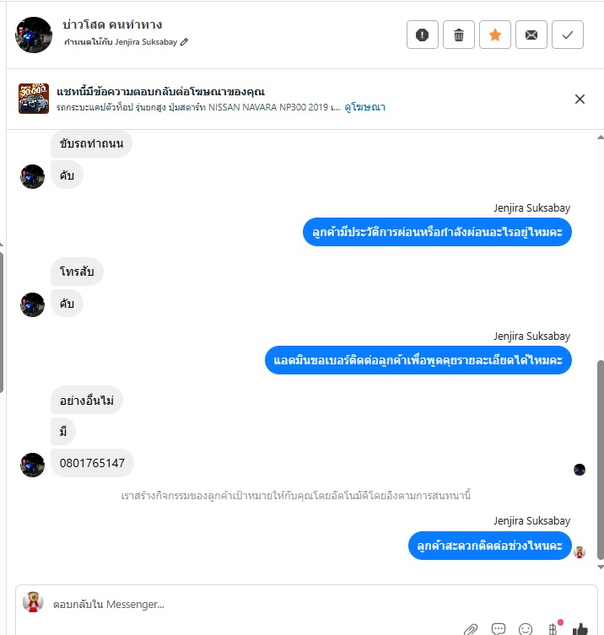Mark conversation as unread with envelope icon
The width and height of the screenshot is (604, 635).
click(531, 35)
